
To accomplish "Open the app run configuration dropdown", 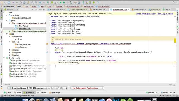I will pos(55,3).
